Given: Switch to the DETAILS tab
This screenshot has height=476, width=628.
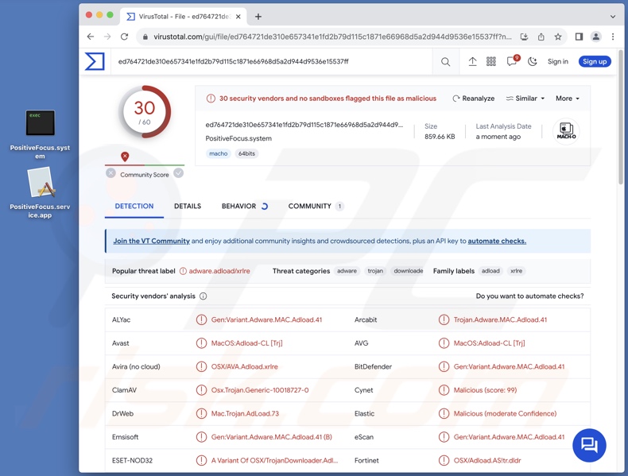Looking at the screenshot, I should pyautogui.click(x=188, y=206).
